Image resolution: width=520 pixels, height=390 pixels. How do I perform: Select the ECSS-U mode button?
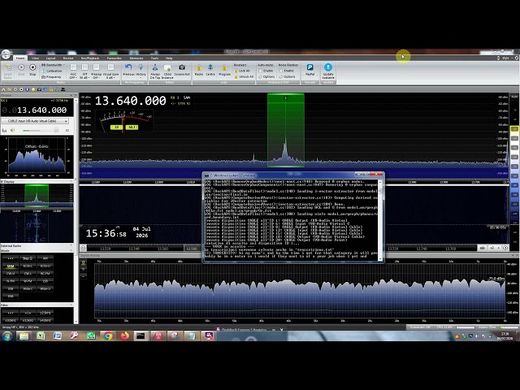click(x=45, y=266)
